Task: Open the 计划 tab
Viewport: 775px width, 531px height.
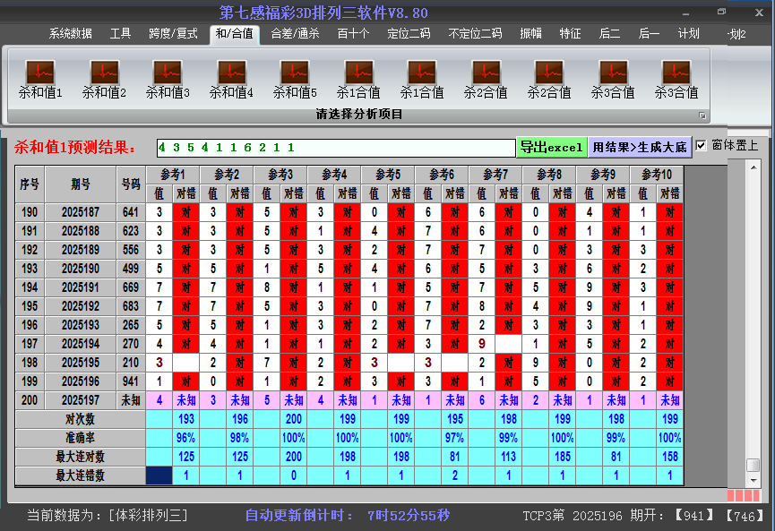Action: (688, 34)
